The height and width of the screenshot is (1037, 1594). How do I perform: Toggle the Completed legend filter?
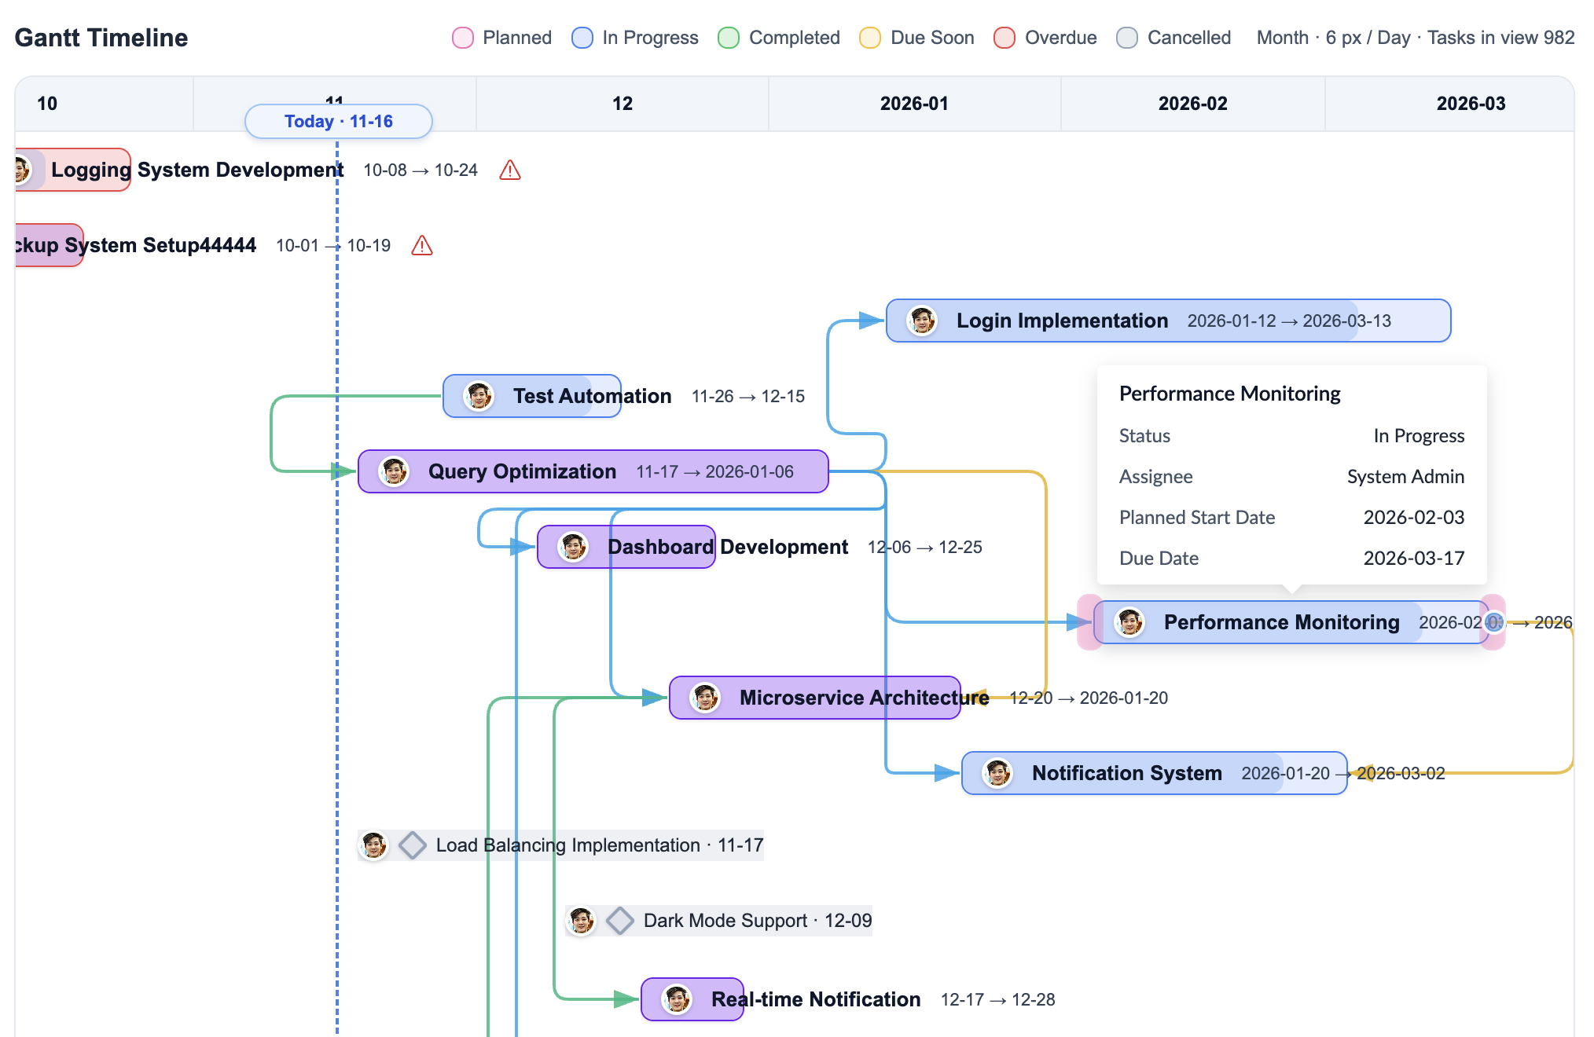click(729, 37)
